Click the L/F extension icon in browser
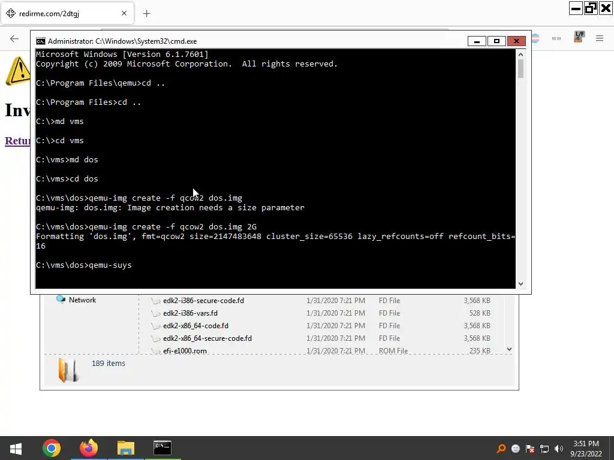 tap(579, 37)
